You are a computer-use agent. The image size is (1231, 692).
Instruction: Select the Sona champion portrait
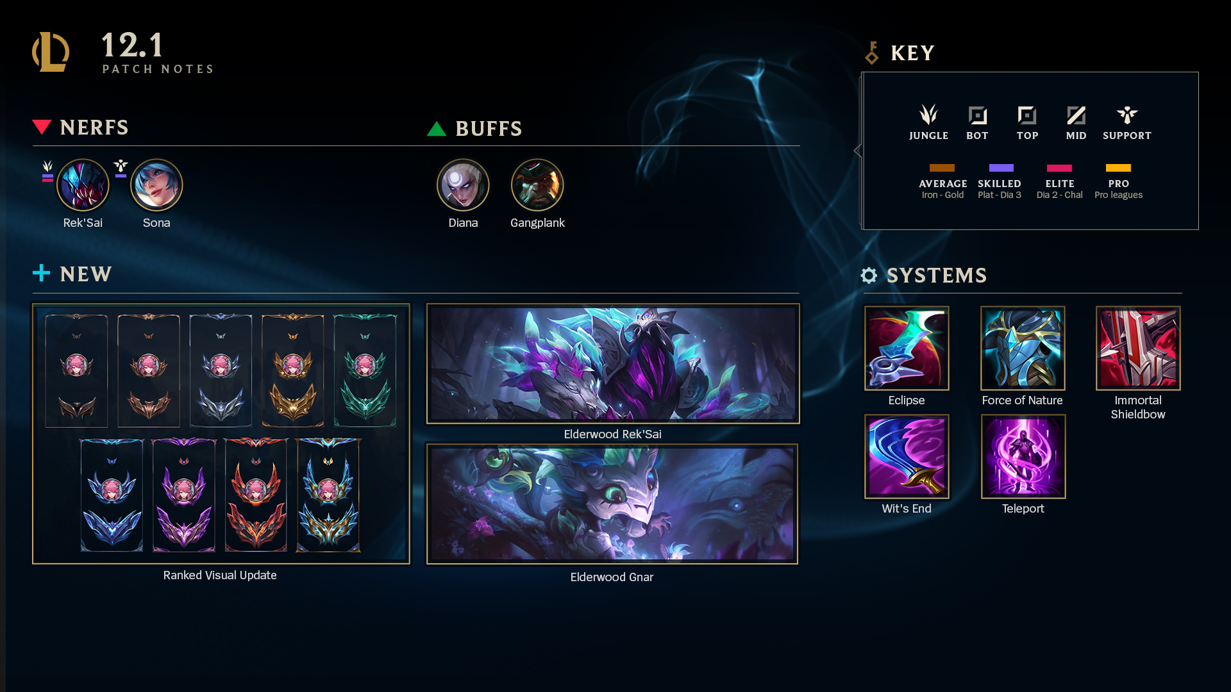click(156, 185)
